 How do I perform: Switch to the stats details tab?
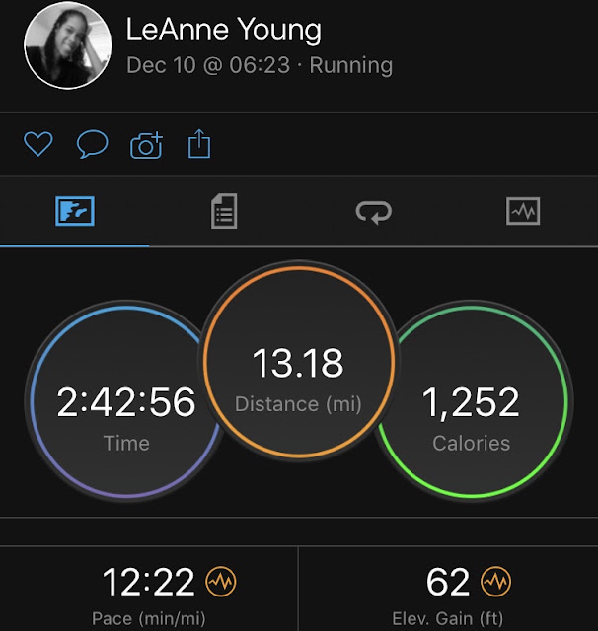tap(224, 211)
